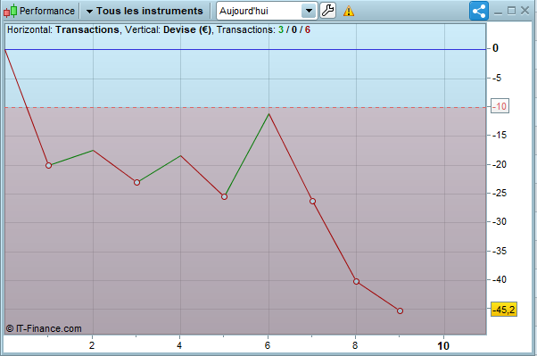This screenshot has width=537, height=356.
Task: Select the -10 dashed threshold label
Action: coord(500,106)
